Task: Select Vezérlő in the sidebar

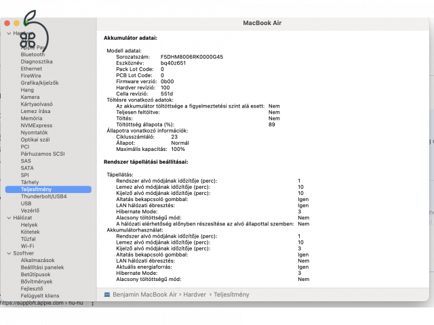Action: click(x=30, y=211)
